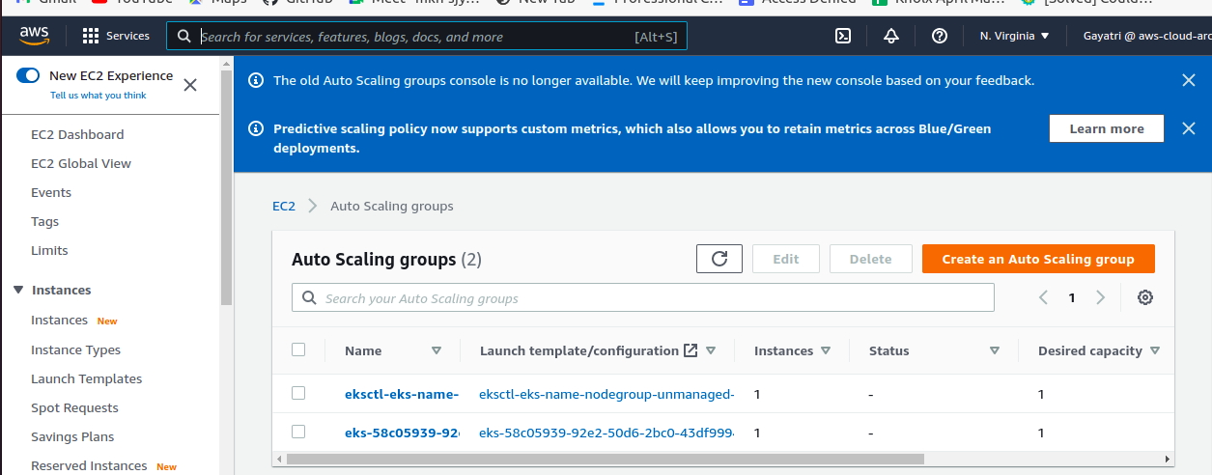
Task: Sort by Launch template/configuration column
Action: tap(711, 351)
